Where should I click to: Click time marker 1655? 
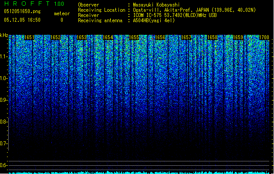pyautogui.click(x=134, y=37)
